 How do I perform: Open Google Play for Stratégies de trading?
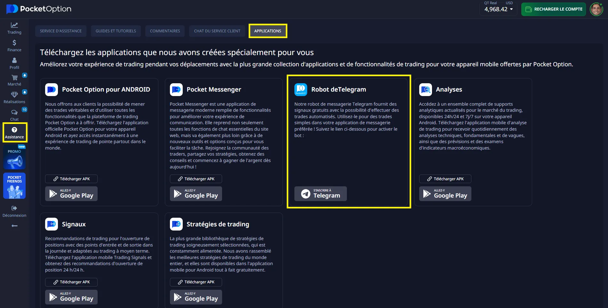pos(196,297)
